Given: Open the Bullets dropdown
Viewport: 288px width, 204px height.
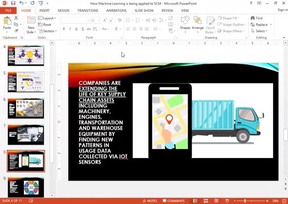Looking at the screenshot, I should [x=133, y=20].
